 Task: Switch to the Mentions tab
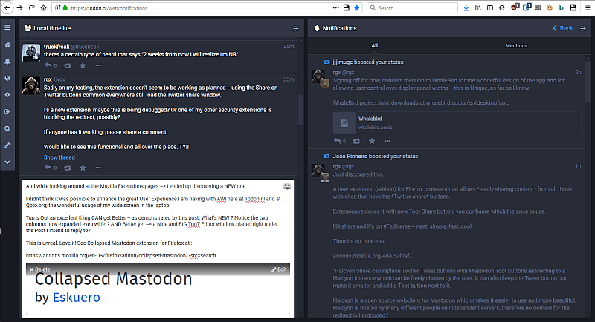tap(516, 46)
